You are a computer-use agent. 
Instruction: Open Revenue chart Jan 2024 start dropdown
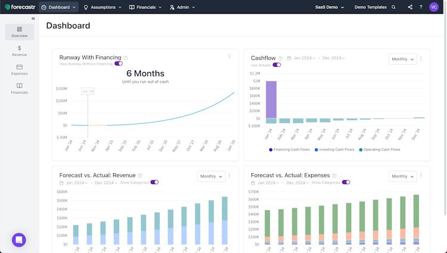(77, 183)
